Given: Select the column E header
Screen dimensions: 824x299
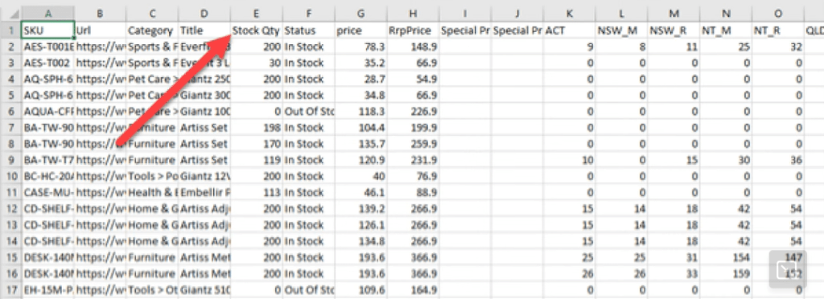Looking at the screenshot, I should [257, 13].
